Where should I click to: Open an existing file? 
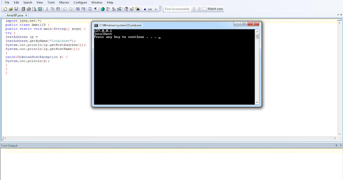tap(11, 9)
